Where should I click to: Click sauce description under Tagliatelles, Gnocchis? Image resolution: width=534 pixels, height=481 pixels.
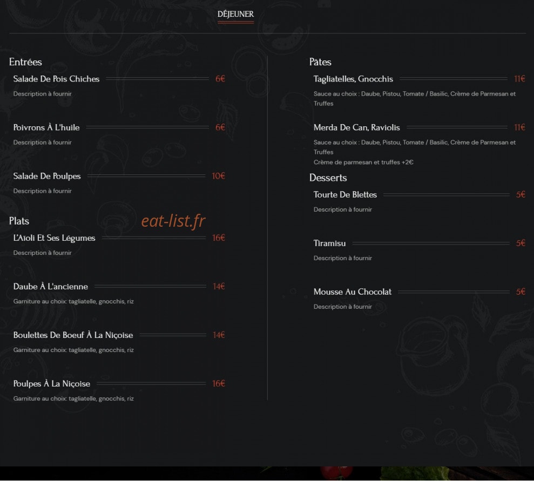[415, 99]
